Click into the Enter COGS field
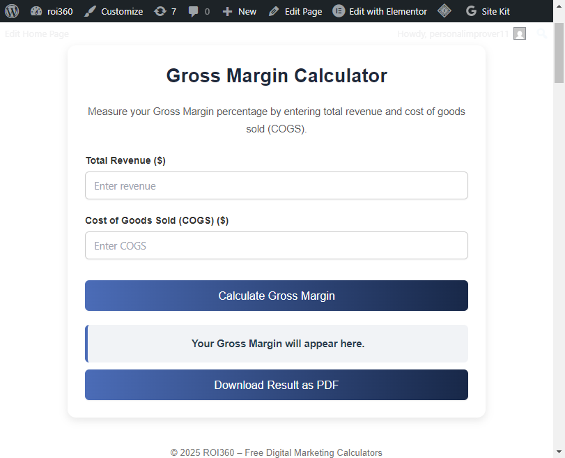The width and height of the screenshot is (565, 458). [276, 246]
